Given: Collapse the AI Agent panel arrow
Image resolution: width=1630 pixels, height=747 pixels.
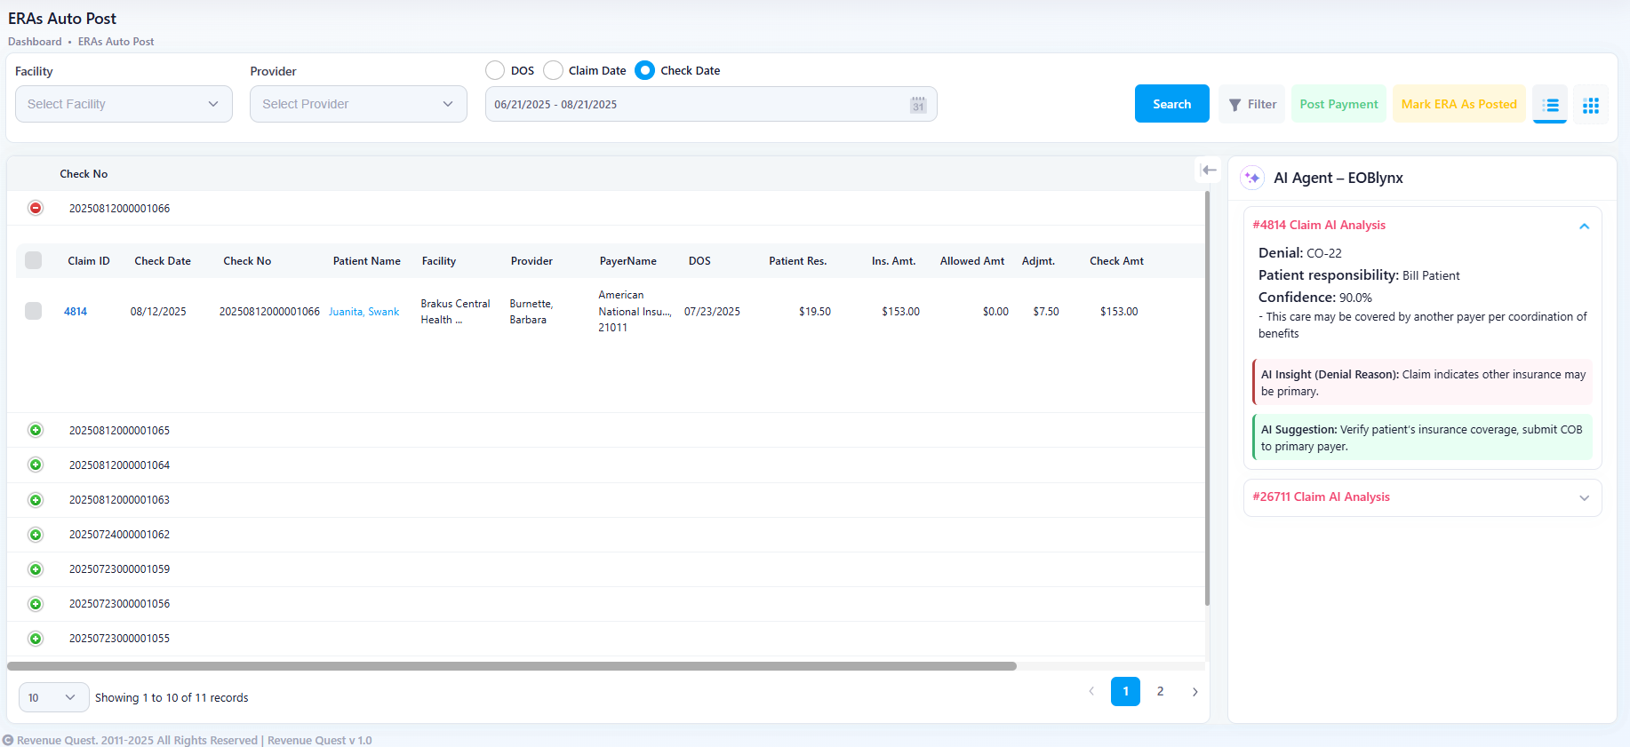Looking at the screenshot, I should point(1209,171).
